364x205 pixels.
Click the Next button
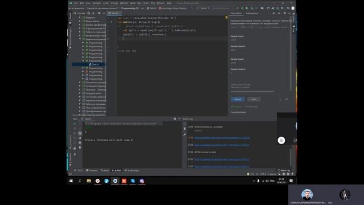pyautogui.click(x=254, y=99)
